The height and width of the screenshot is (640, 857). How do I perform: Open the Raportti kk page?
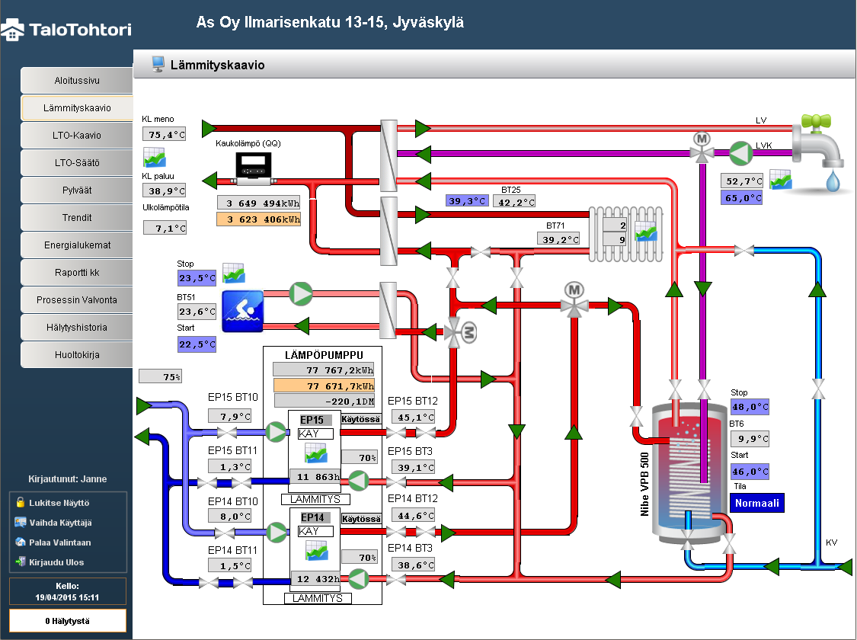[76, 272]
